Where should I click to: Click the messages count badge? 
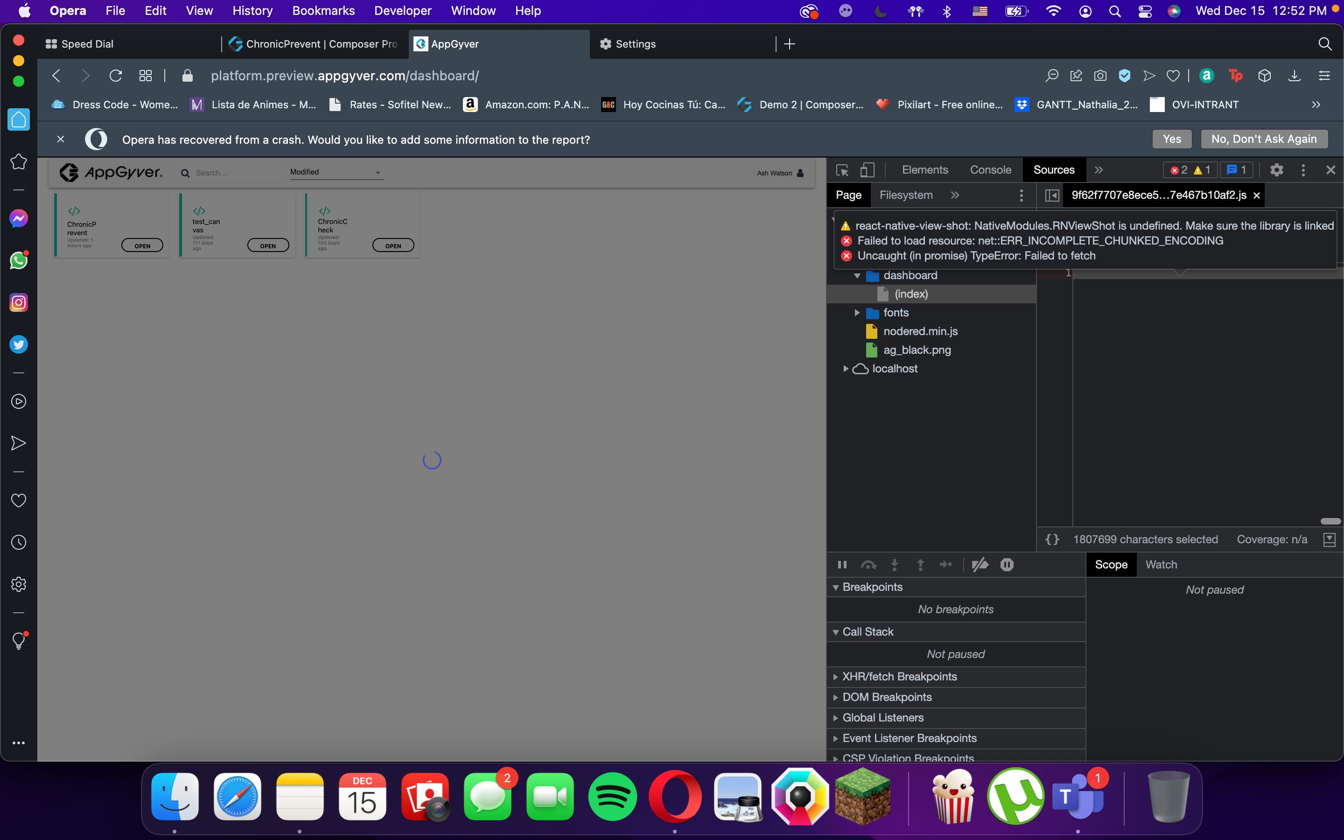[x=1237, y=170]
